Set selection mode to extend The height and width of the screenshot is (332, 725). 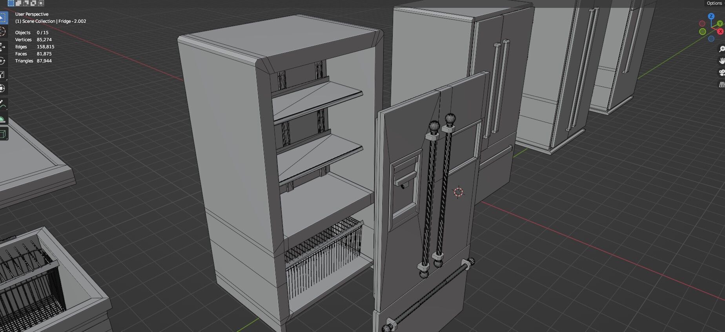[18, 3]
